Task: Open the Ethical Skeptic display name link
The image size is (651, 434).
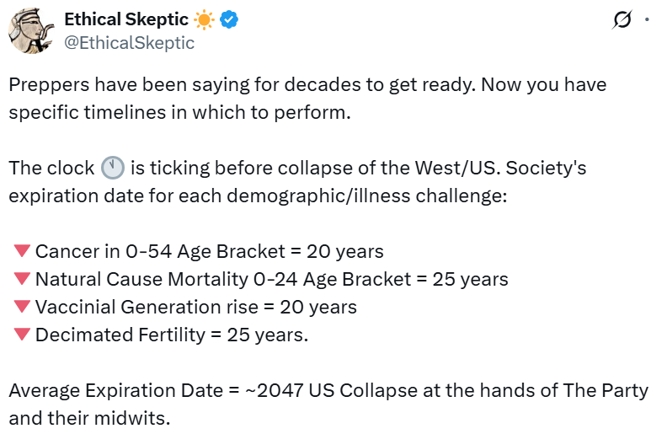Action: point(126,19)
